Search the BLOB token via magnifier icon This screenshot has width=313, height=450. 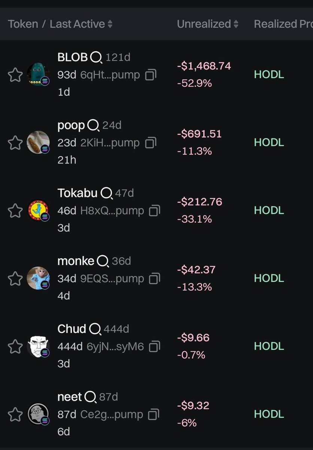(96, 58)
